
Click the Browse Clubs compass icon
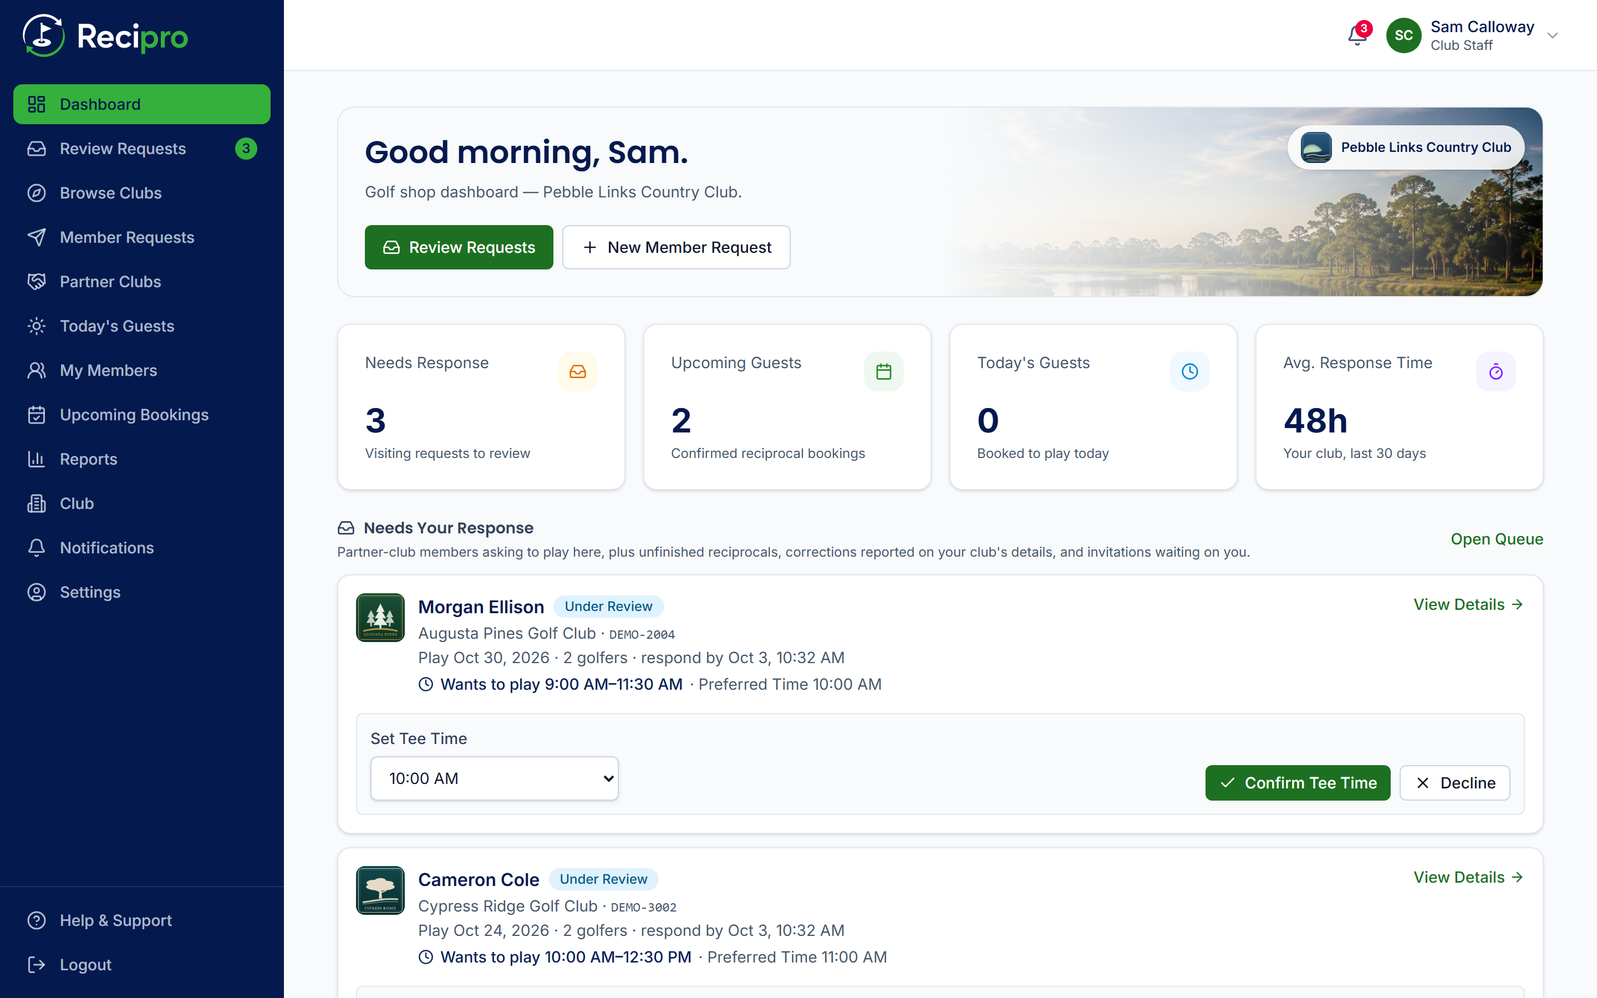(x=36, y=193)
